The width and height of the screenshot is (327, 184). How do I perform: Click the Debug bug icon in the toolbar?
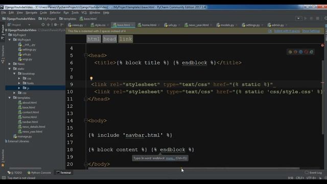point(311,18)
